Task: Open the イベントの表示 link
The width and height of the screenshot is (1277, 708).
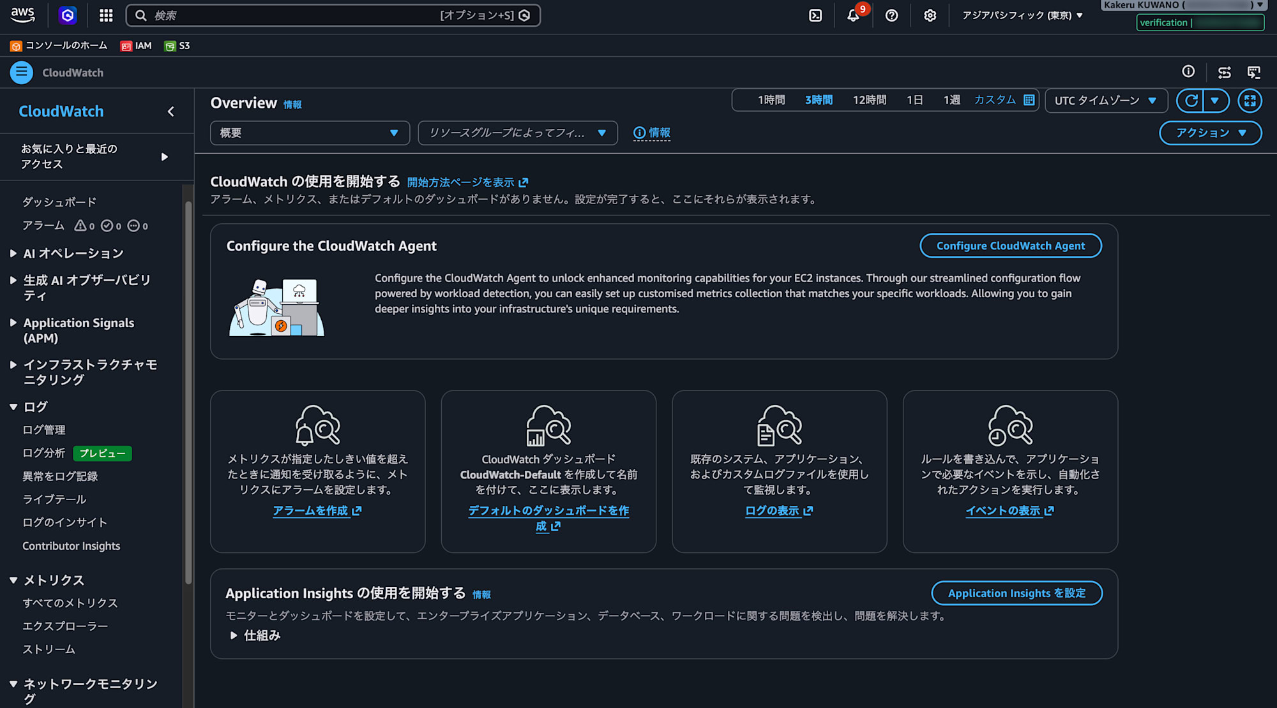Action: pyautogui.click(x=1009, y=511)
